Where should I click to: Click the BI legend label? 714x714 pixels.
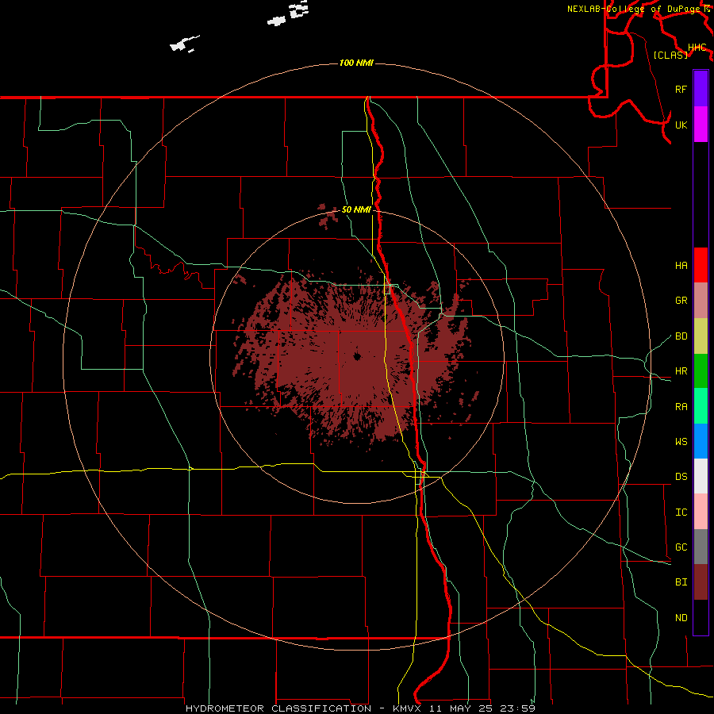coord(681,582)
